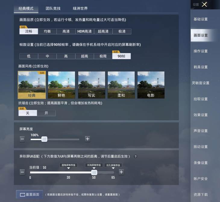The height and width of the screenshot is (202, 220).
Task: Click the question mark help icon
Action: click(x=136, y=157)
